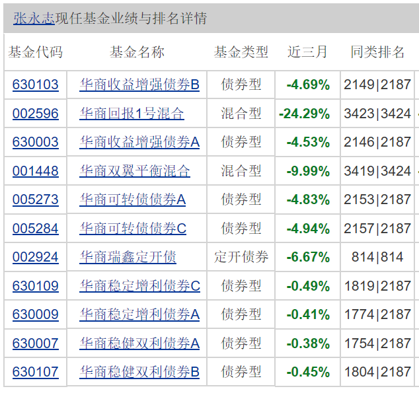Open fund code 002924 link
The image size is (419, 397).
36,257
